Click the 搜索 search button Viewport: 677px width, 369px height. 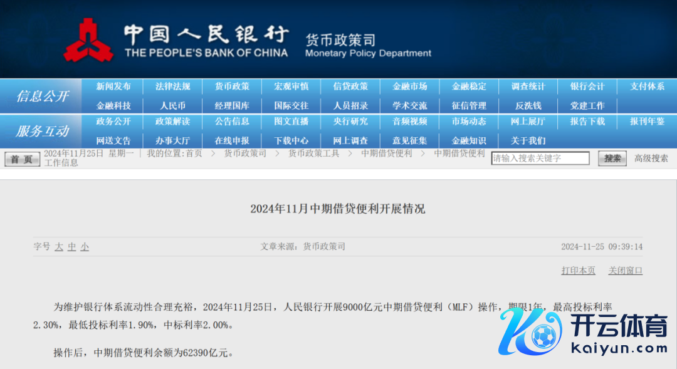pos(612,159)
